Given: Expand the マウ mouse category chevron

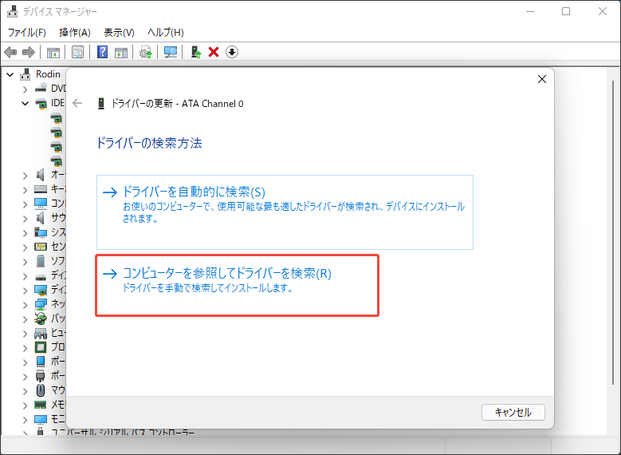Looking at the screenshot, I should pos(25,390).
